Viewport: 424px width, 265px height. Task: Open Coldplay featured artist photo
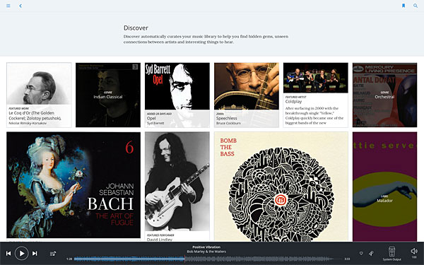316,78
